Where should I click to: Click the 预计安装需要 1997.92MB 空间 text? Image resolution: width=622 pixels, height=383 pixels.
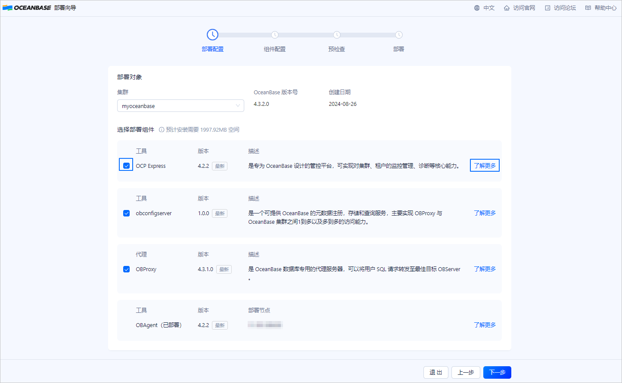click(202, 130)
